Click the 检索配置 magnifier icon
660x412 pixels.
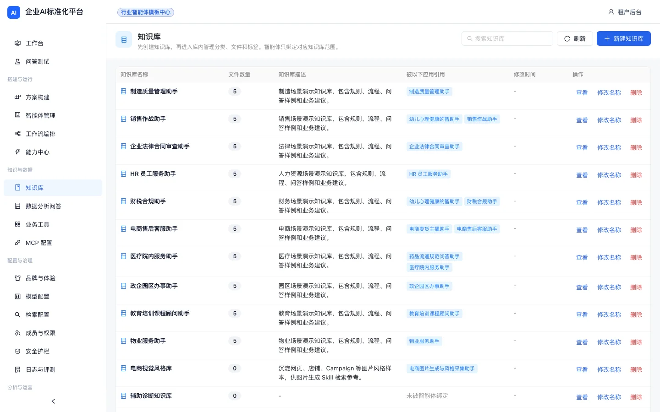(17, 314)
